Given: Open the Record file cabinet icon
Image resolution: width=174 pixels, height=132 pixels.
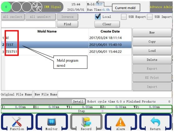Looking at the screenshot, I should [x=86, y=122].
